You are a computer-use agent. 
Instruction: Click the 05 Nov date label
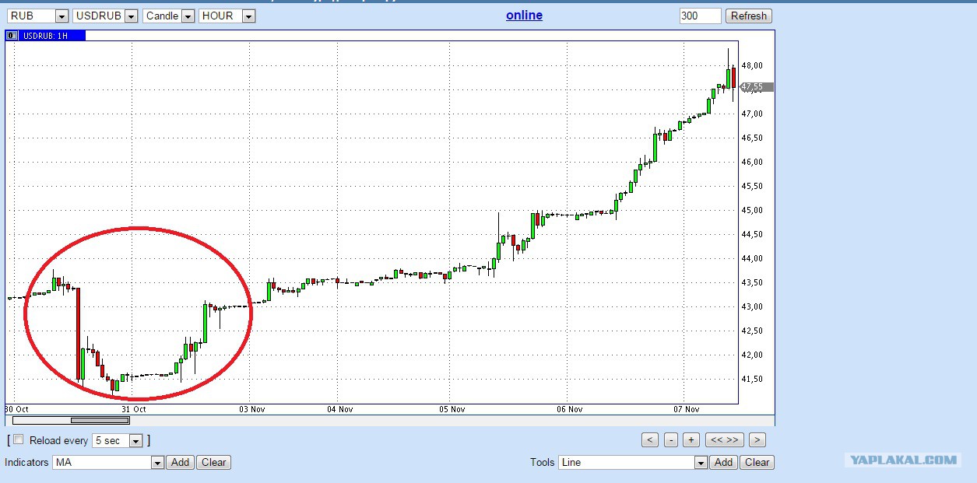452,409
